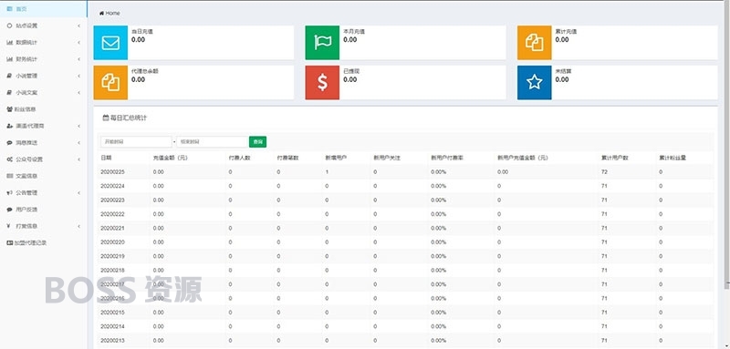Click the 20200224 date cell
The width and height of the screenshot is (730, 349).
click(112, 186)
